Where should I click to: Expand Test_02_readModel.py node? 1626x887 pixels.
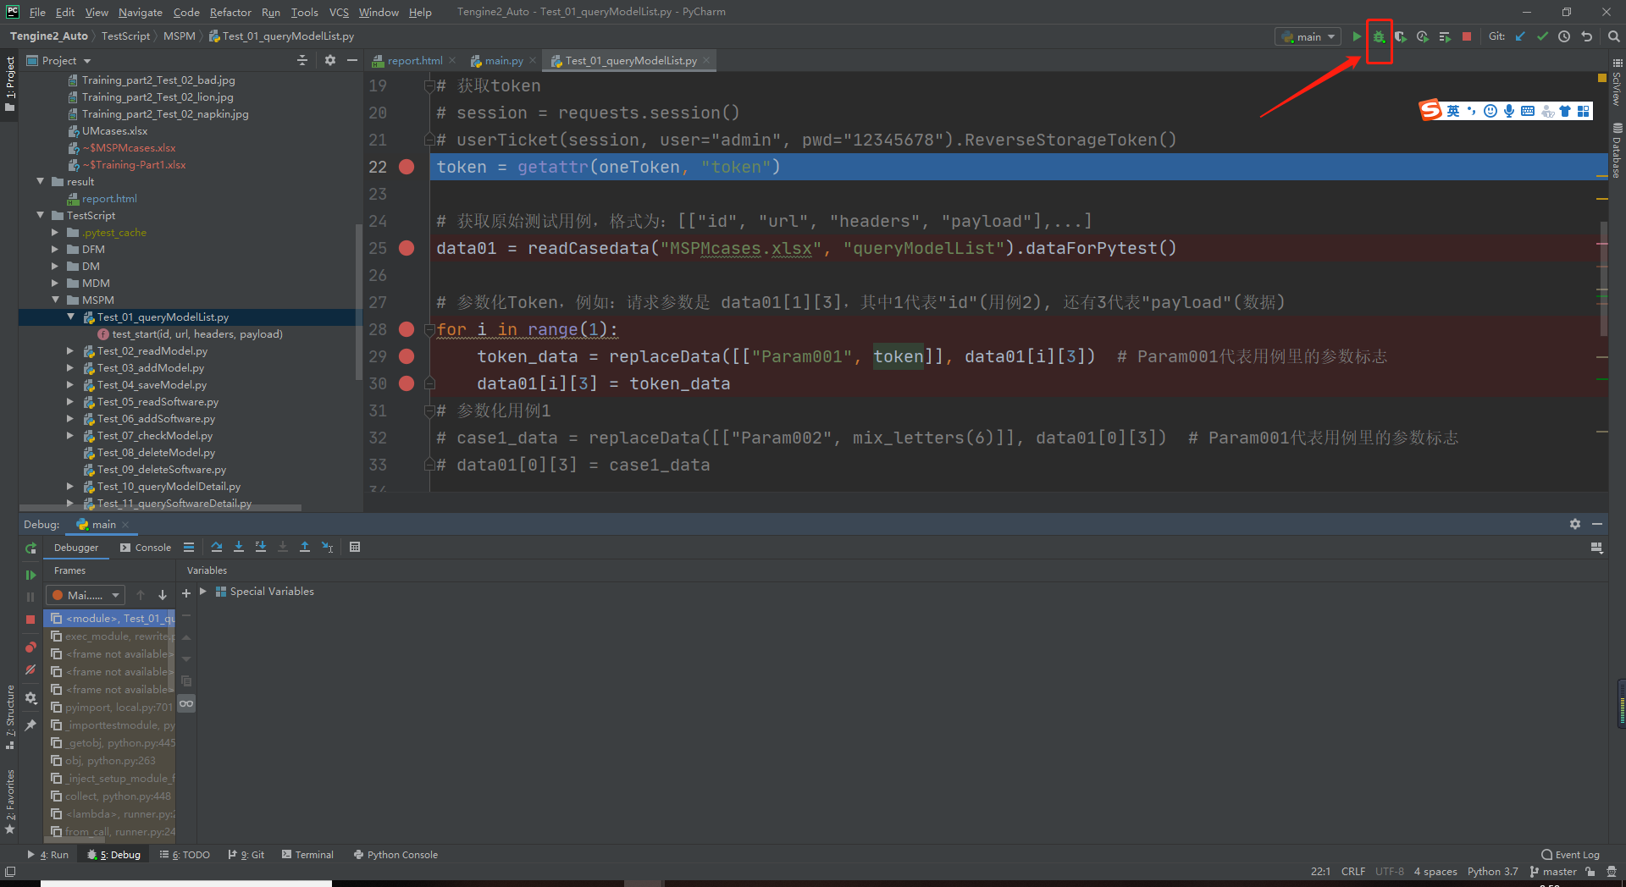coord(70,350)
